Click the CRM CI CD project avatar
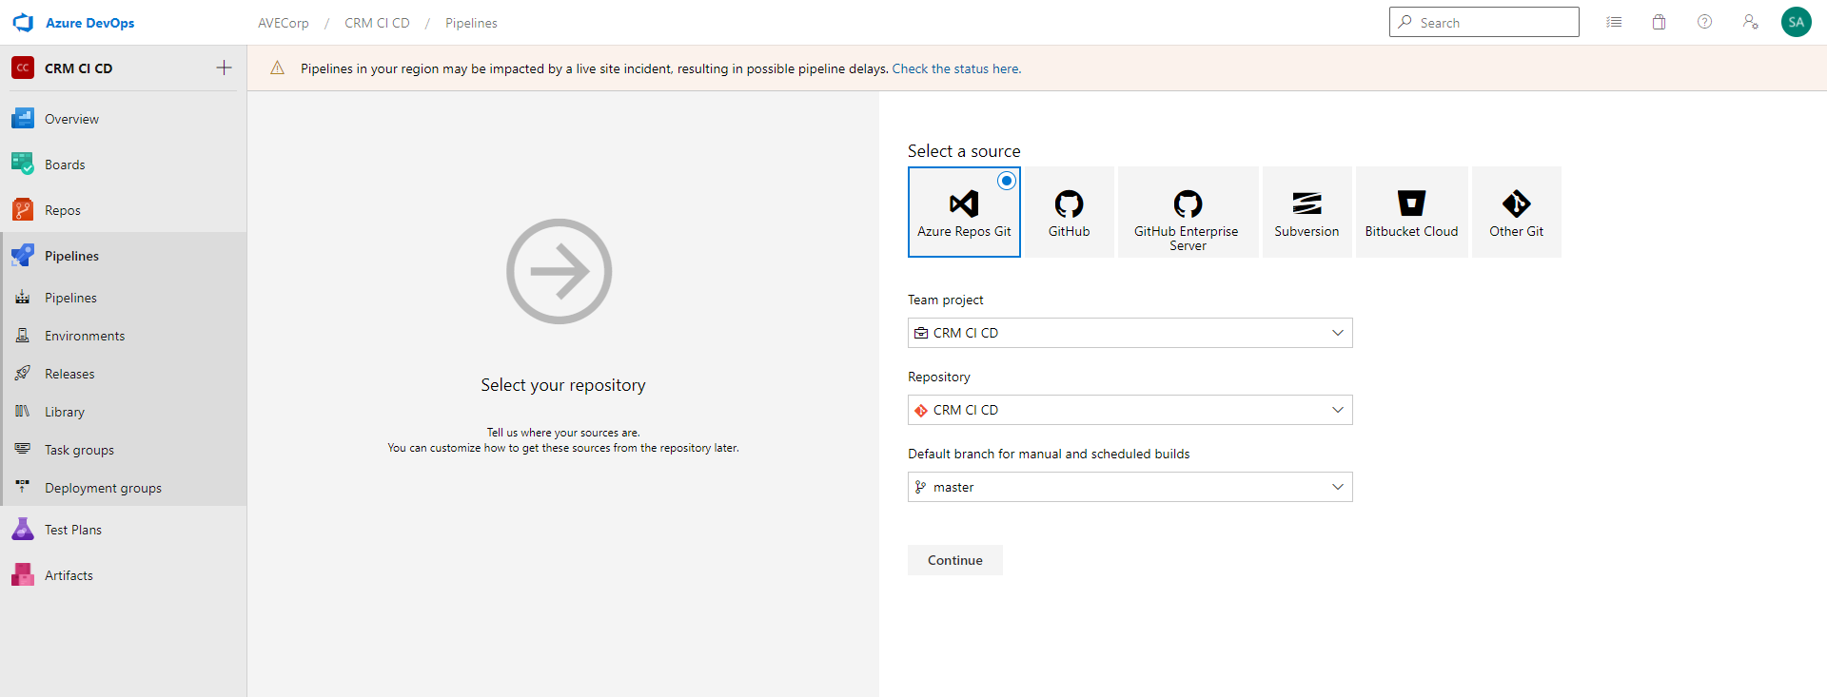Image resolution: width=1827 pixels, height=697 pixels. pyautogui.click(x=23, y=68)
